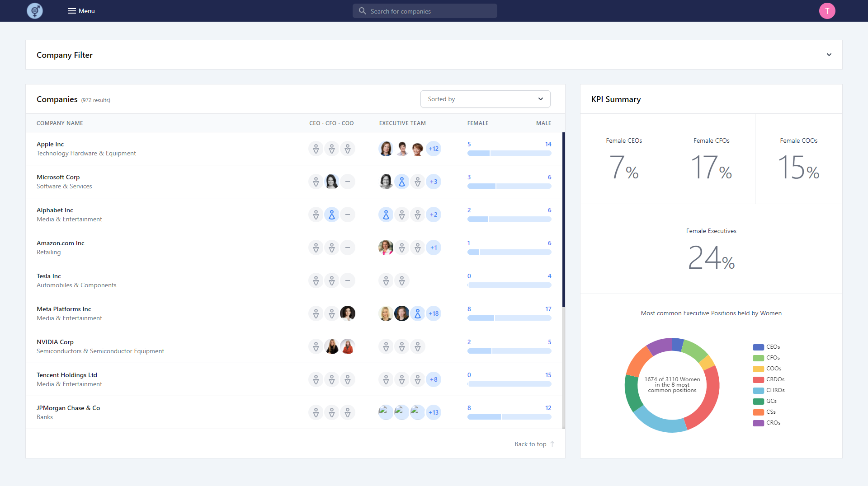Click JPMorgan Chase COO placeholder icon
Screen dimensions: 868x486
tap(348, 412)
